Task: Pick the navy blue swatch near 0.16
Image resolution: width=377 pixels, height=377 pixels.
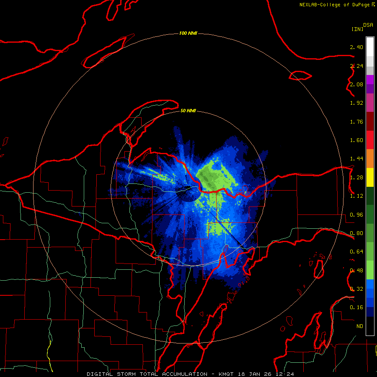Action: click(370, 312)
